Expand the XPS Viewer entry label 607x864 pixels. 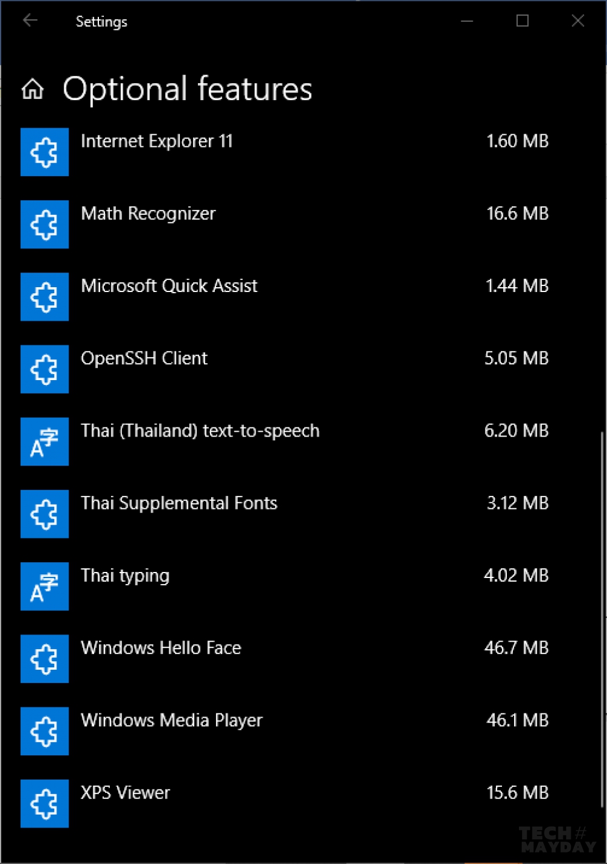126,792
